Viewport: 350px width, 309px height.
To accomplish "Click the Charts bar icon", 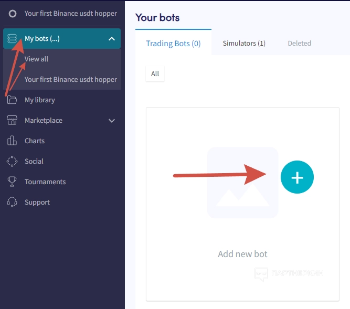I will pos(12,141).
